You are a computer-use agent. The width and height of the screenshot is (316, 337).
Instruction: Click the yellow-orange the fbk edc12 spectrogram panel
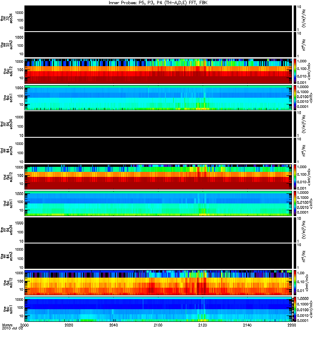[x=158, y=283]
